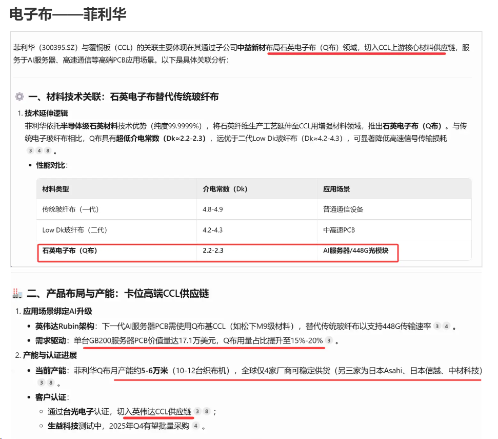Click bold text 5-6万米 in 当前产能 line
Viewport: 498px width, 439px height.
[154, 371]
